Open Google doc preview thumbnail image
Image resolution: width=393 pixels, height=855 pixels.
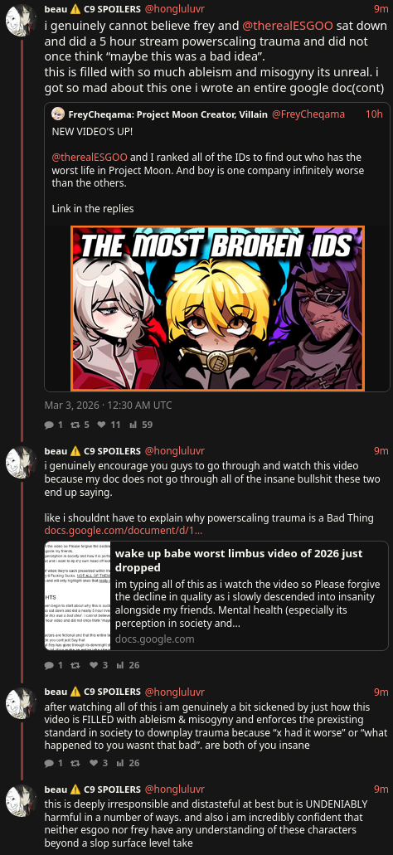(77, 595)
